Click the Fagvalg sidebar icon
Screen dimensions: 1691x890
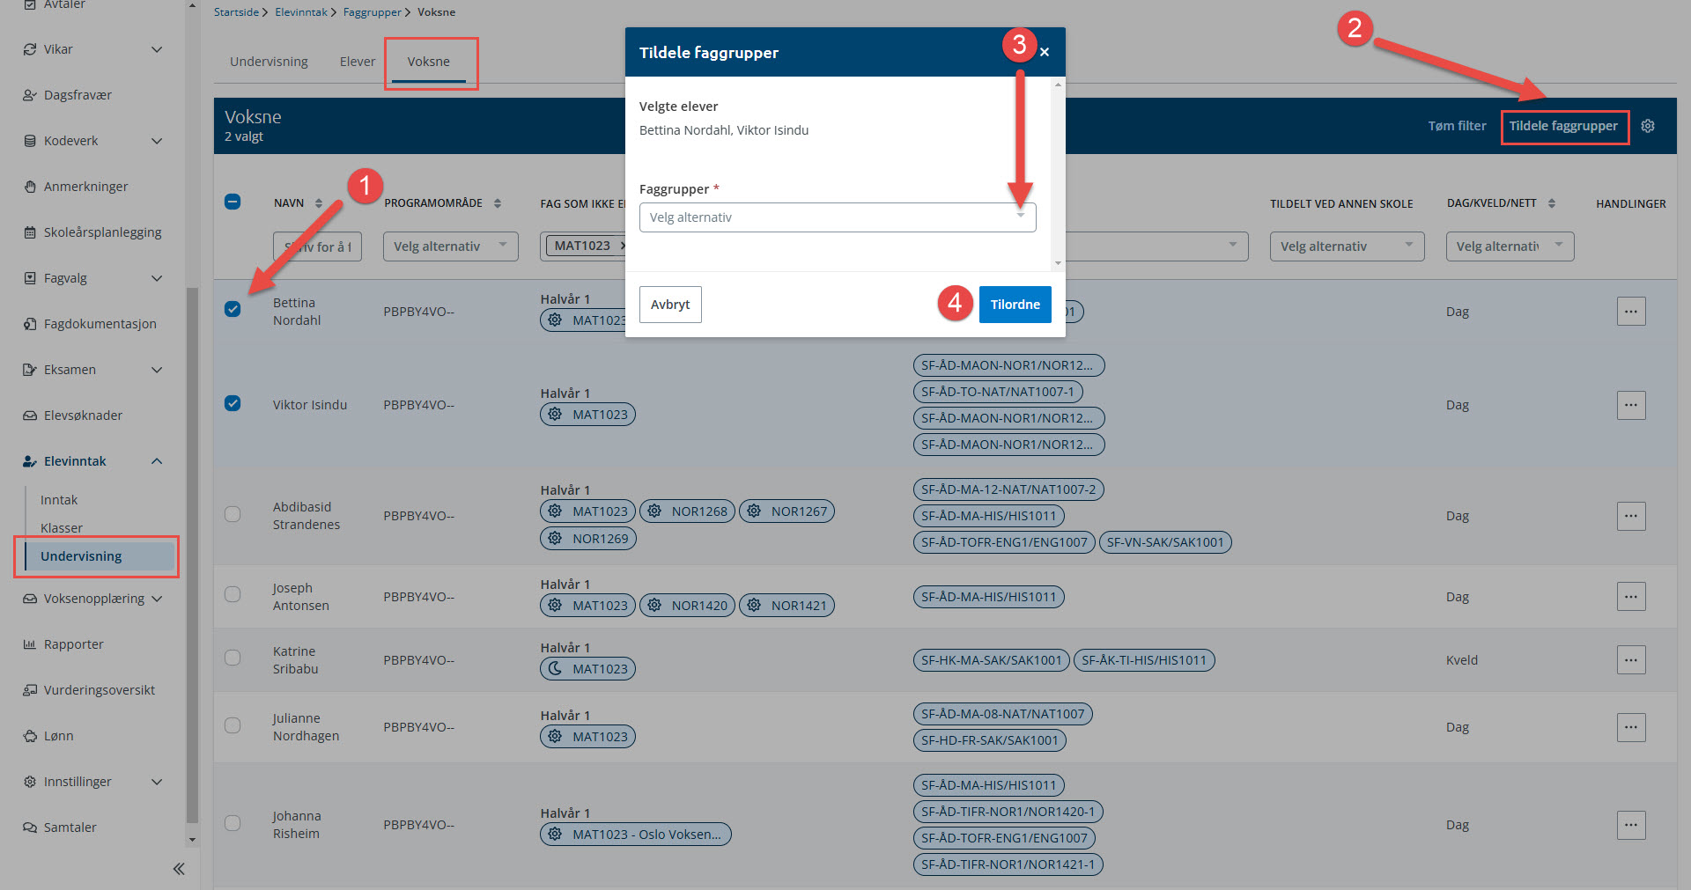(30, 278)
